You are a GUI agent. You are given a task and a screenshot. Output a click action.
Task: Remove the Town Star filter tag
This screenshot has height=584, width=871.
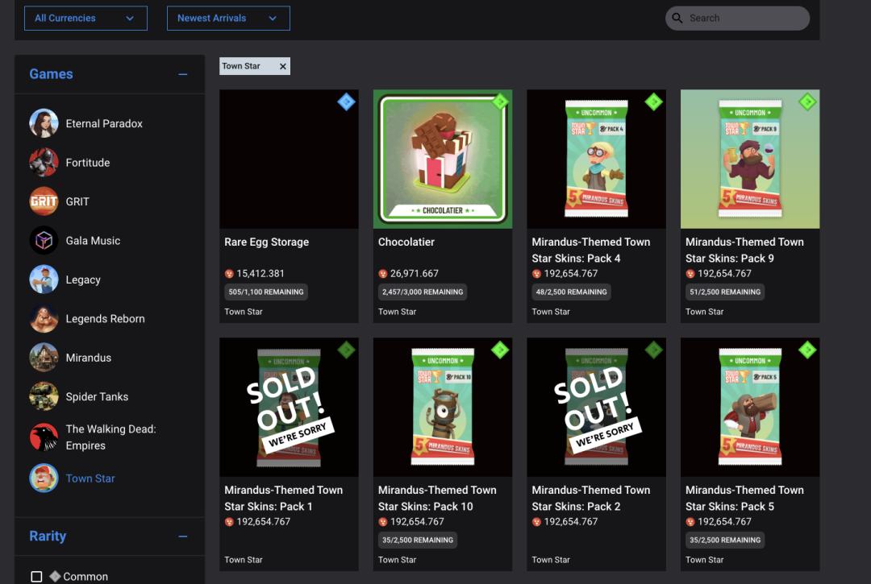tap(282, 67)
